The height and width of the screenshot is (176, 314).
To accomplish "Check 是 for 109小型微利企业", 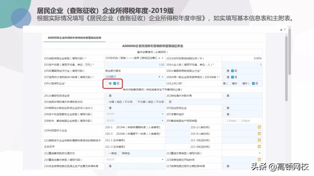I will pyautogui.click(x=107, y=83).
